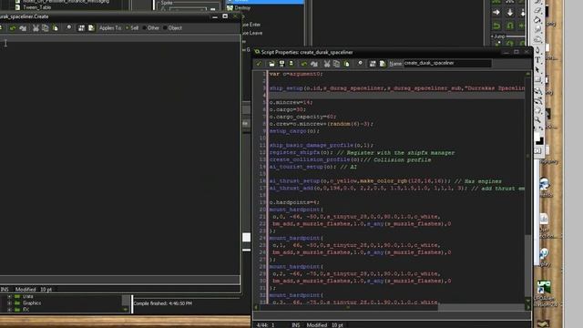
Task: Select the Other radio option in Applies To
Action: coord(151,28)
